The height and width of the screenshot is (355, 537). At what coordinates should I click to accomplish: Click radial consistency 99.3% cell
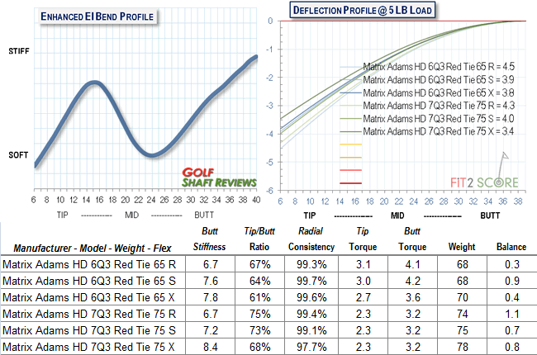(311, 264)
